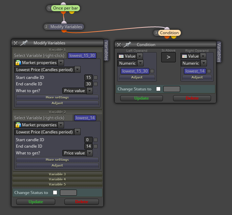Pick status color swatch in Modify Variables panel
The width and height of the screenshot is (232, 215).
68,193
